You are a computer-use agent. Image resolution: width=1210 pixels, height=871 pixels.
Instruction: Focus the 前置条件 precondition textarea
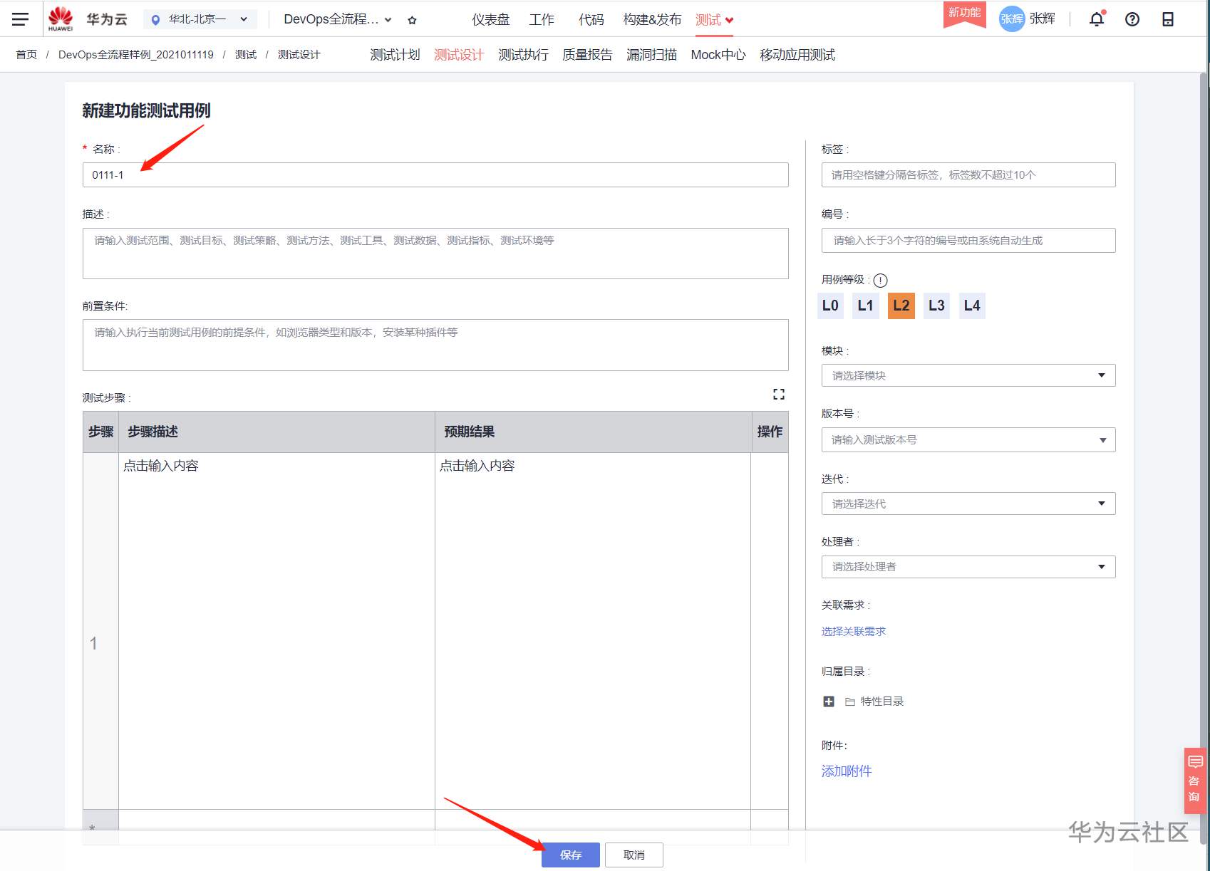435,345
